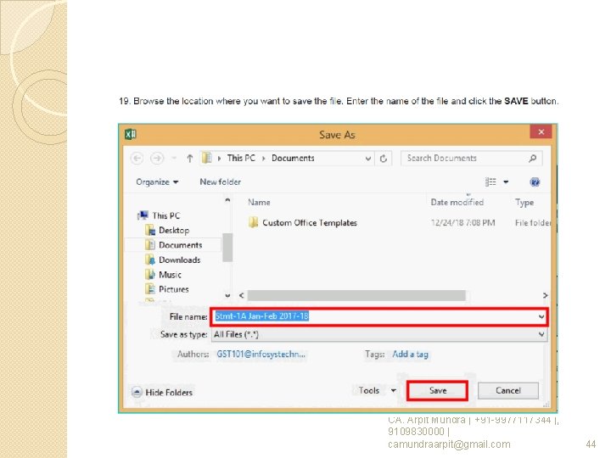Go up one folder level

coord(190,159)
